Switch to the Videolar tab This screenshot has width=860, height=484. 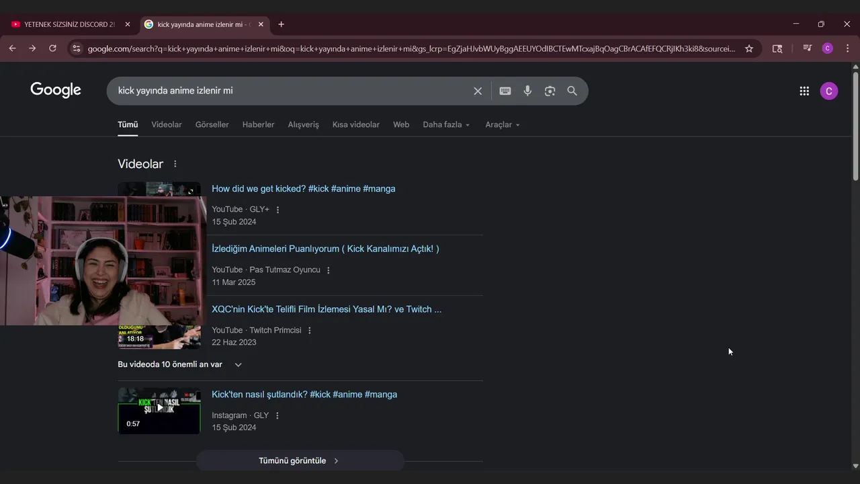[x=167, y=124]
